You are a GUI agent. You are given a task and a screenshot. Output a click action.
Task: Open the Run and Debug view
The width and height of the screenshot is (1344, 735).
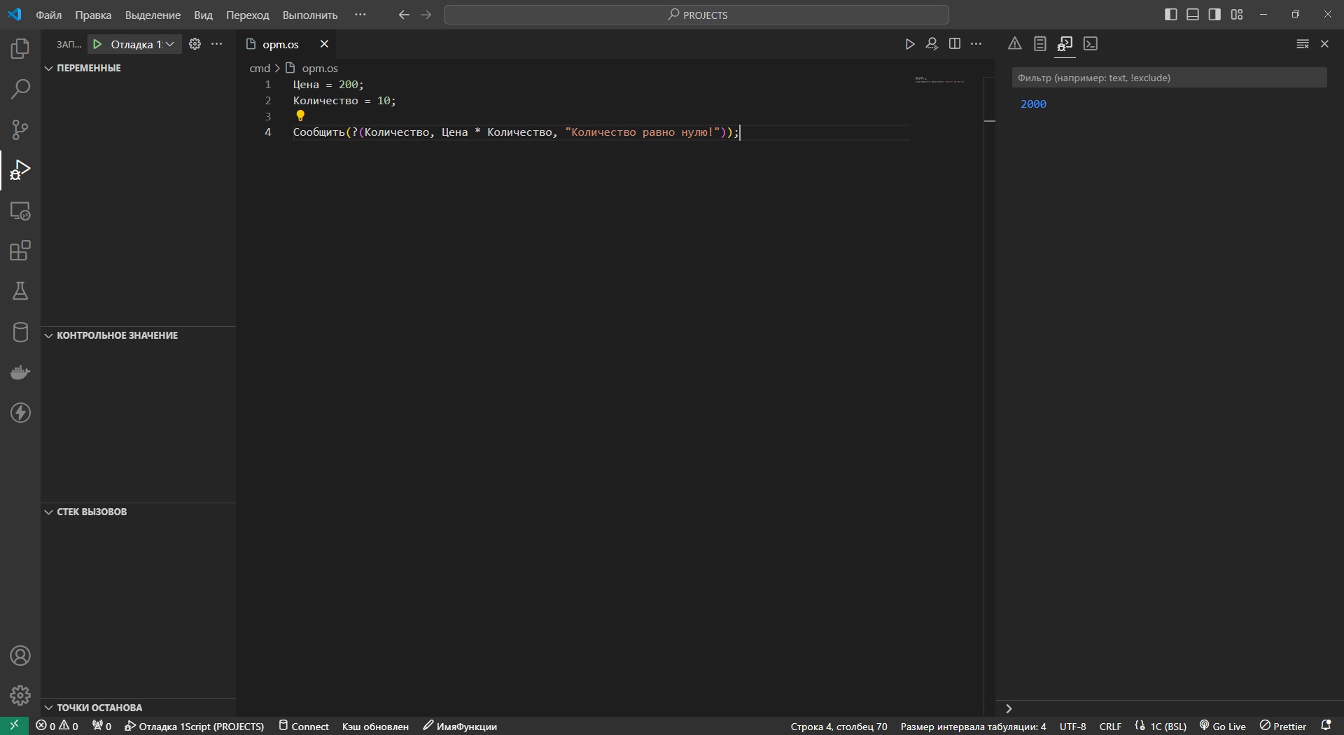20,170
